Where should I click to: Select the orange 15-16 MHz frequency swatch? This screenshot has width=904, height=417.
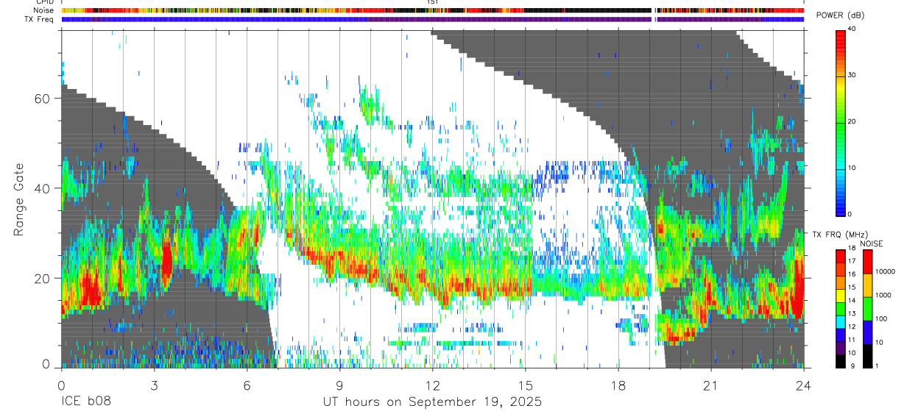click(840, 282)
